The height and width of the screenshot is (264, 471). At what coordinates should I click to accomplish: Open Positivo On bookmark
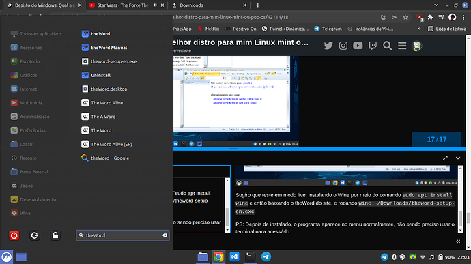pyautogui.click(x=241, y=29)
